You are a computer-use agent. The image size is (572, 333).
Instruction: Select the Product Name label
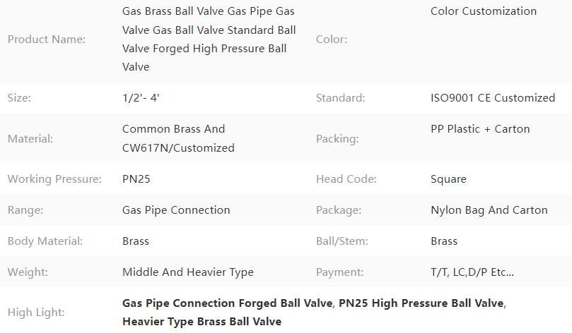coord(47,40)
